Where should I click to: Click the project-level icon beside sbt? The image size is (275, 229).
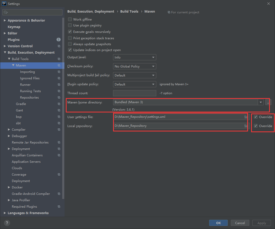coord(59,123)
